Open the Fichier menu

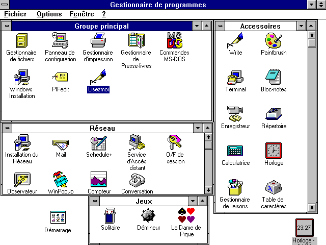(x=15, y=14)
